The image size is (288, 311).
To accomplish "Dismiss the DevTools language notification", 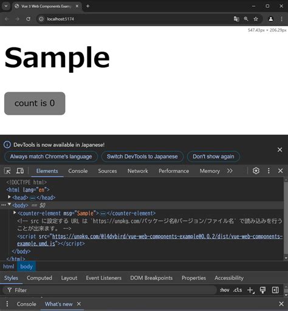I will point(279,149).
